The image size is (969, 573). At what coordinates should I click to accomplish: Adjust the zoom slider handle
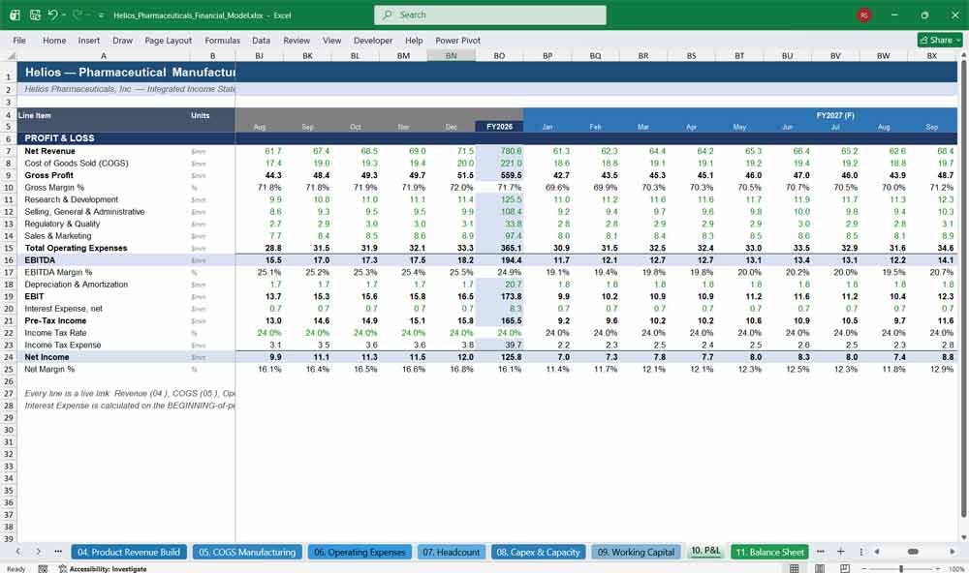click(901, 569)
